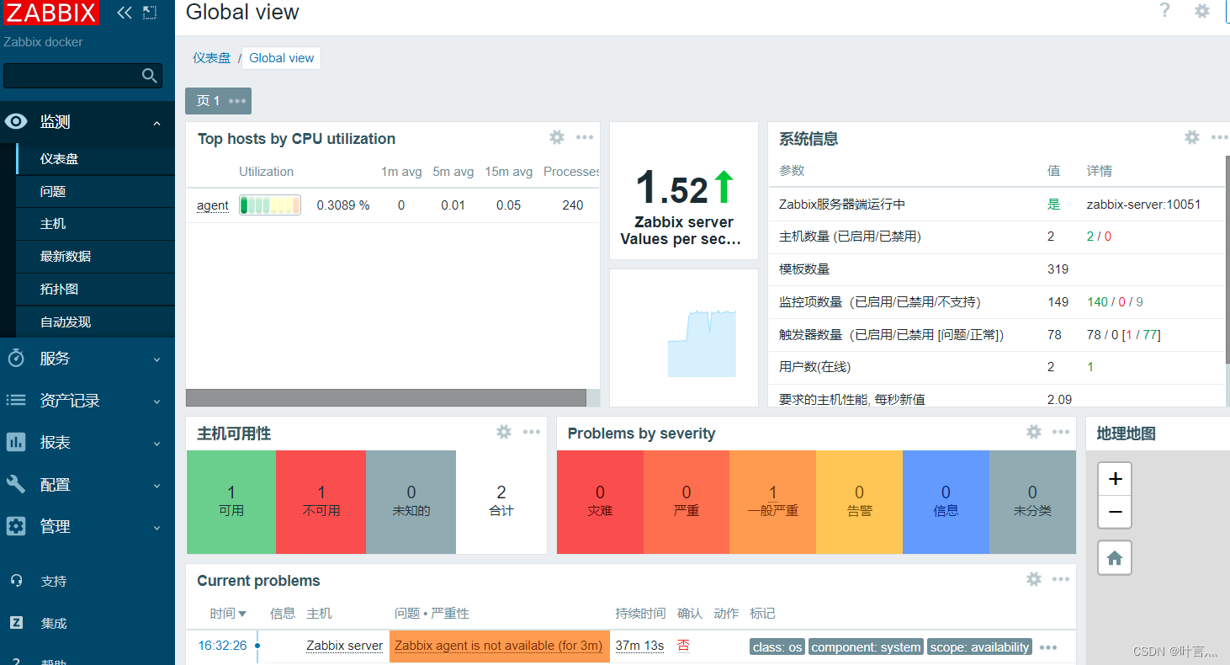Click the monitoring eye icon
This screenshot has width=1230, height=665.
pyautogui.click(x=16, y=122)
